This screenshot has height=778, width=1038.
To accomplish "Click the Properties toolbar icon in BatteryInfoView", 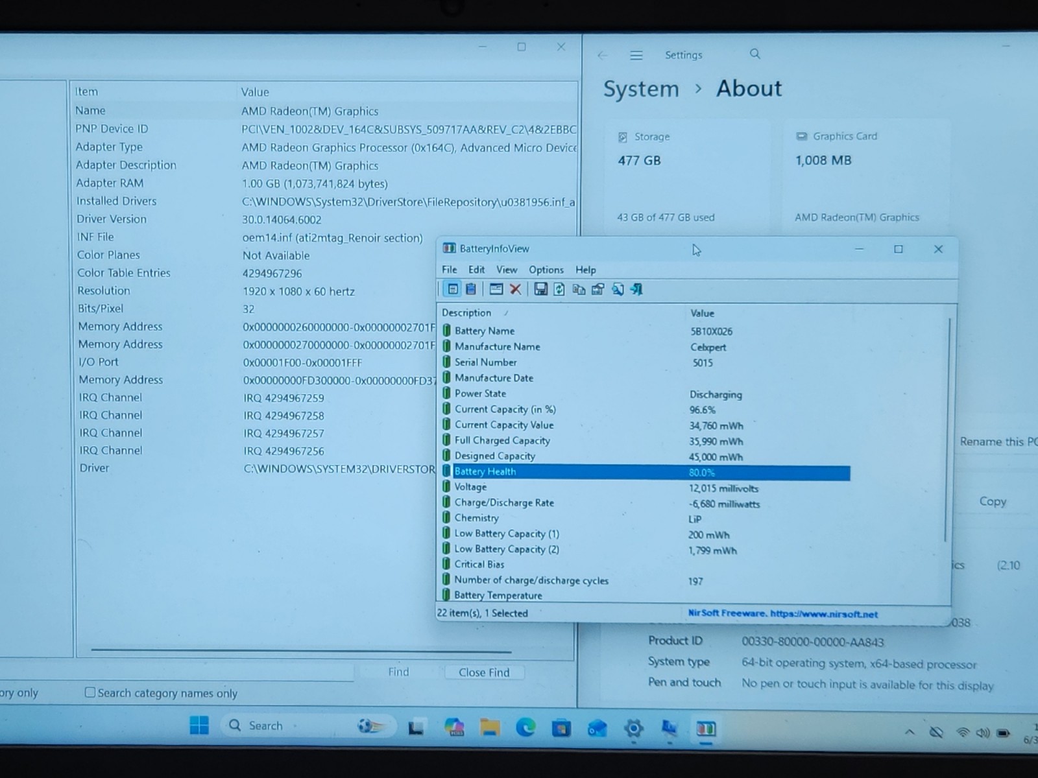I will tap(598, 289).
